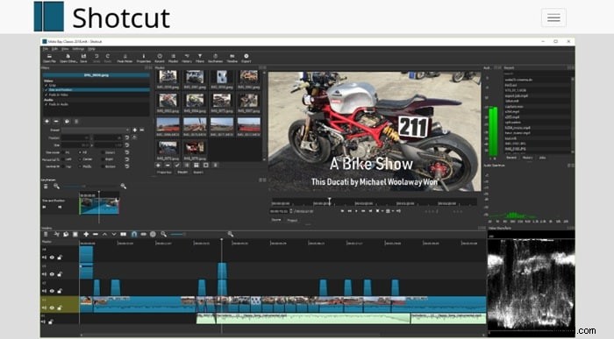Toggle the timeline snapping magnet
Viewport: 614px width, 339px height.
click(134, 234)
